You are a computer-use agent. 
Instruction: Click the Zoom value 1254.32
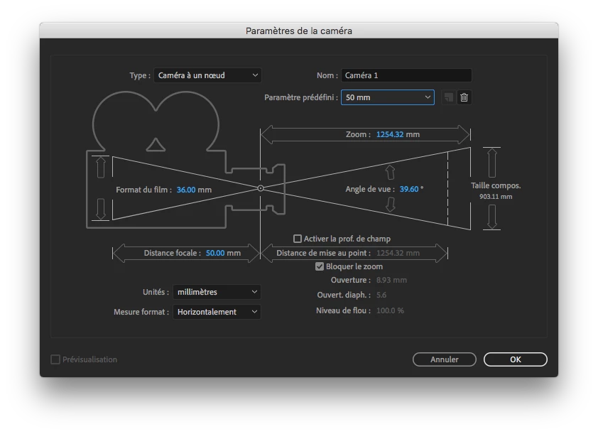tap(390, 134)
